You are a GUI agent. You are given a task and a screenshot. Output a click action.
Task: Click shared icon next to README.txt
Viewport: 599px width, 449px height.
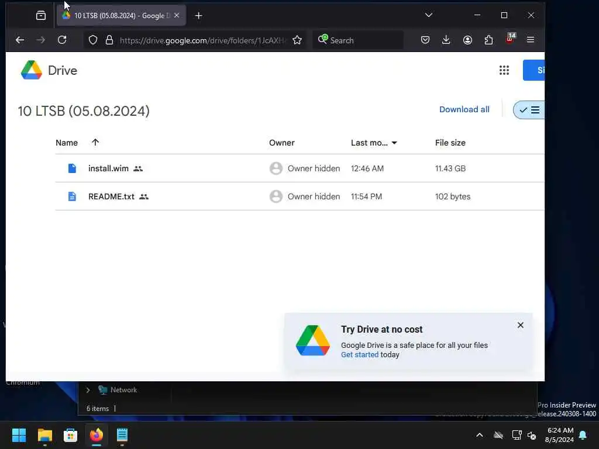tap(144, 196)
